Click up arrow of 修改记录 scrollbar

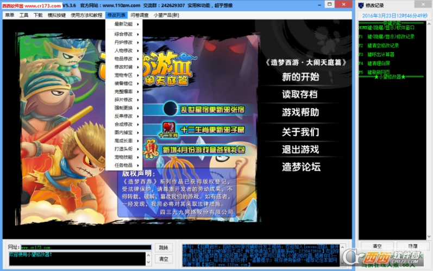pos(429,24)
